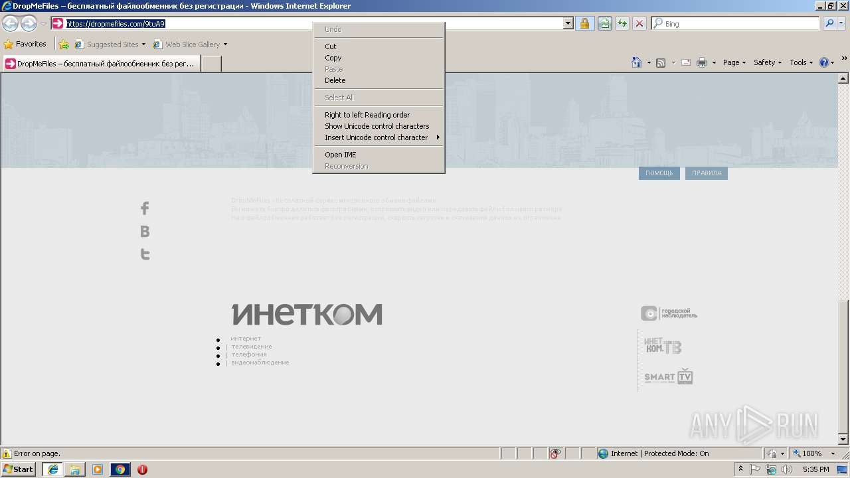The height and width of the screenshot is (478, 850).
Task: Open a new blank tab
Action: [x=211, y=64]
